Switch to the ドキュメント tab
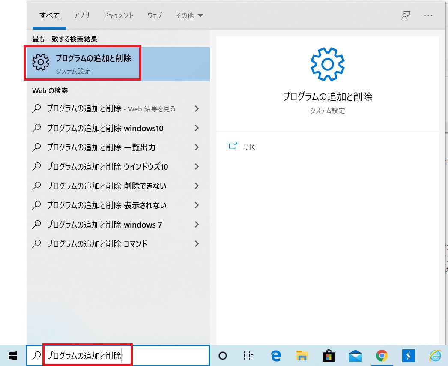 [119, 15]
